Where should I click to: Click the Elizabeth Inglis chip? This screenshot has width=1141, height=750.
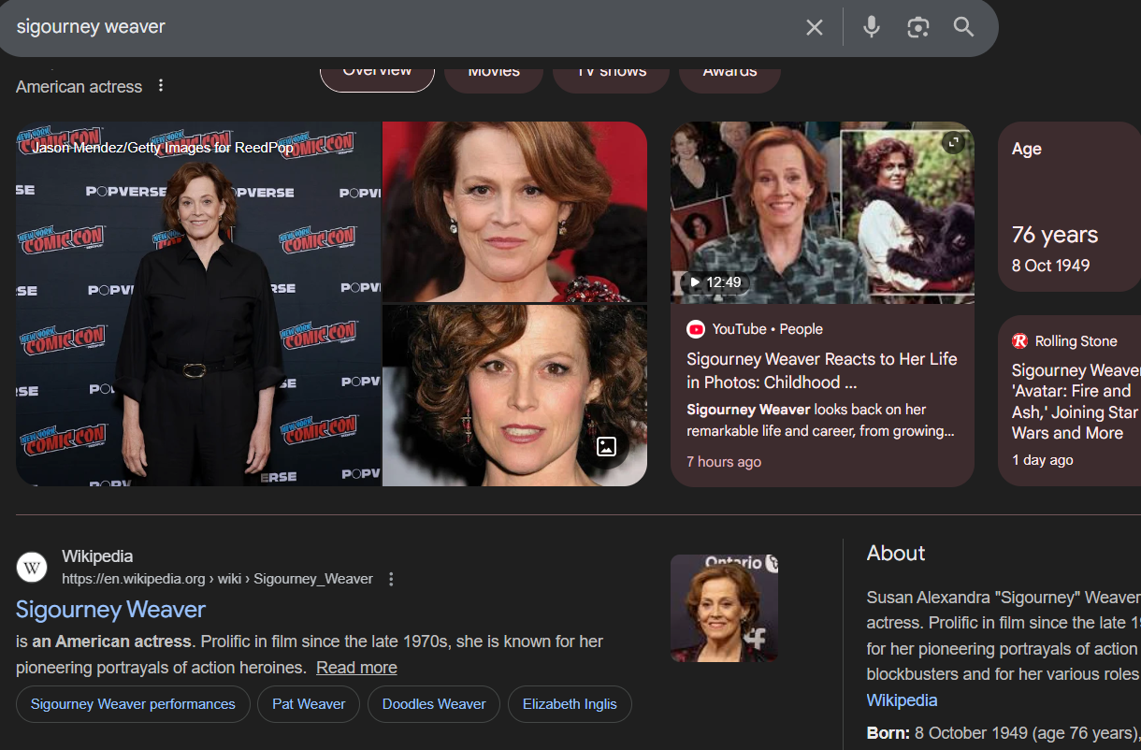click(570, 704)
